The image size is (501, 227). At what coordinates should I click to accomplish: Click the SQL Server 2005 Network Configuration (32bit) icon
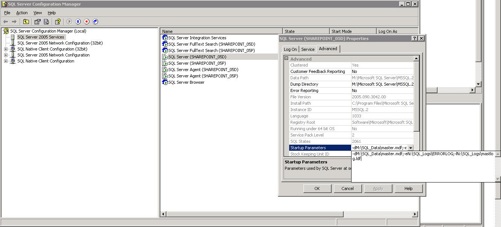coord(13,43)
